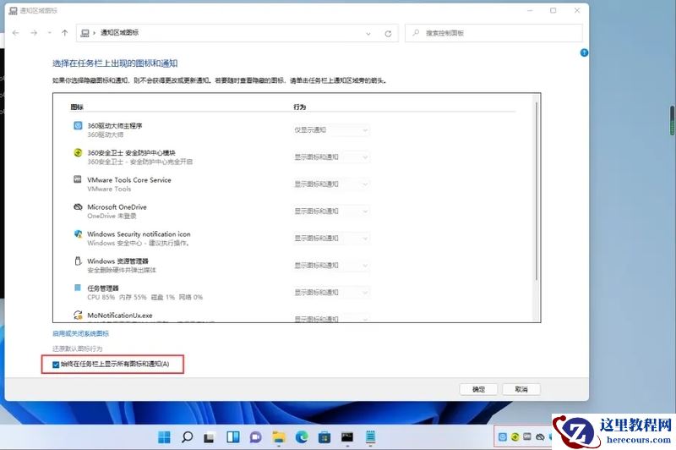Click the 行为 column header
676x450 pixels.
(x=300, y=107)
